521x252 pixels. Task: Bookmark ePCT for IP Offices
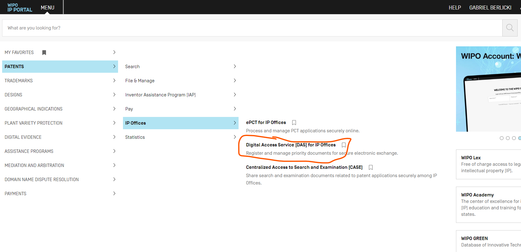click(x=294, y=122)
